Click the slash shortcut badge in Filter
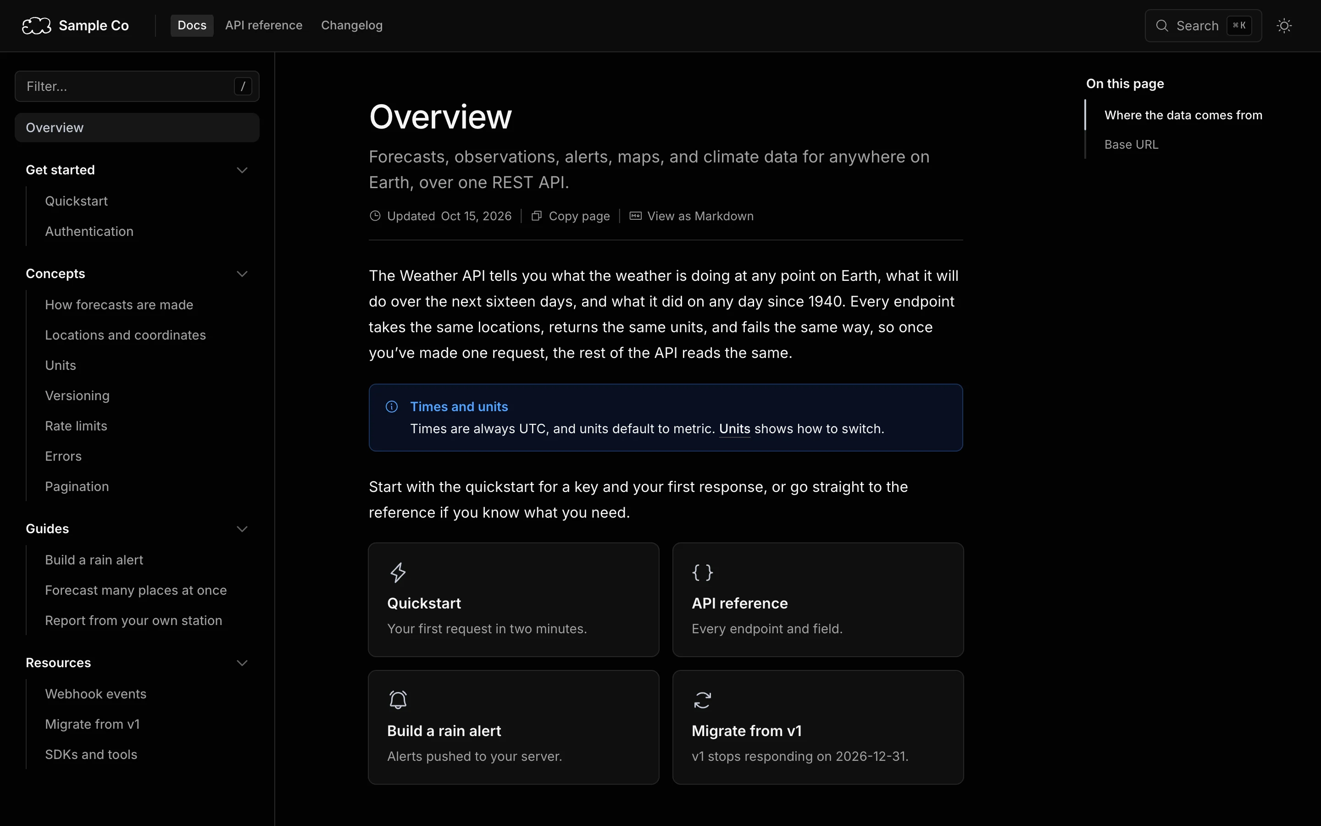The height and width of the screenshot is (826, 1321). point(243,86)
